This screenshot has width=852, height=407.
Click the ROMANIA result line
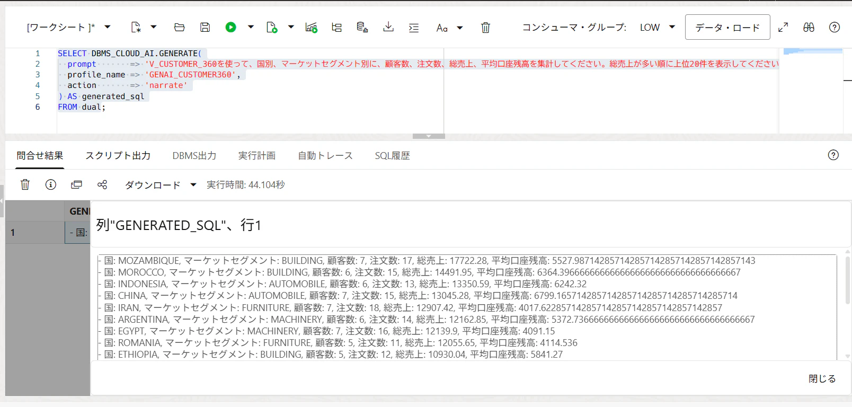[x=338, y=342]
